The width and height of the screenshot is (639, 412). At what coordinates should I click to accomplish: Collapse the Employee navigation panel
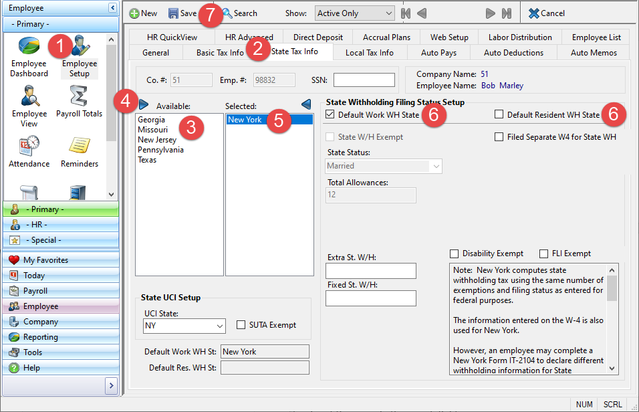pyautogui.click(x=112, y=8)
